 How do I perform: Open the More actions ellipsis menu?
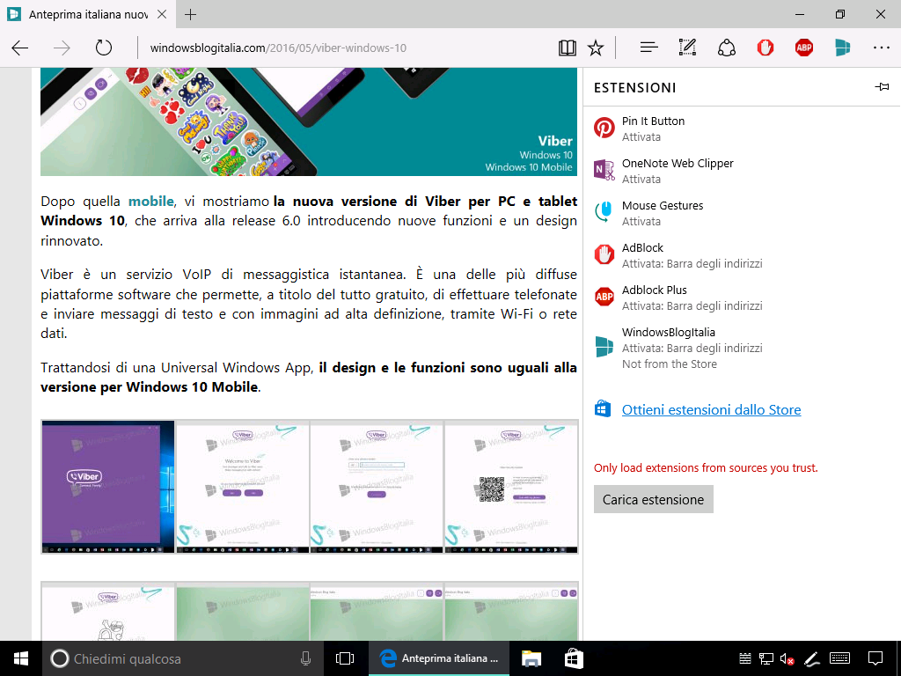click(882, 48)
